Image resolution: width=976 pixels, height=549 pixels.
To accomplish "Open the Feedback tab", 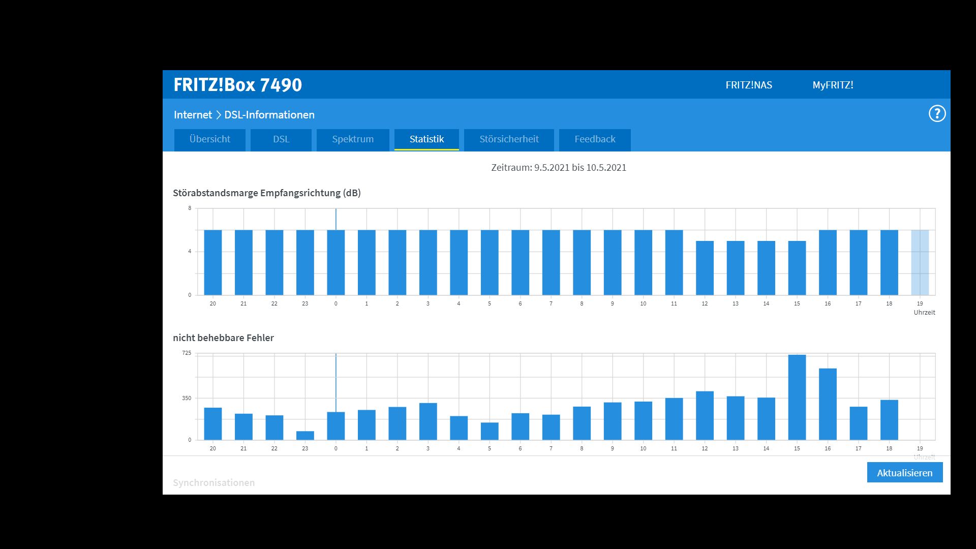I will pos(595,139).
